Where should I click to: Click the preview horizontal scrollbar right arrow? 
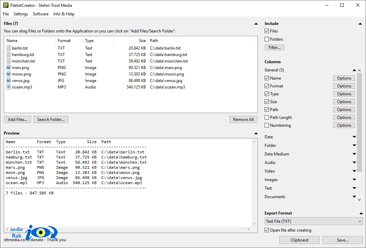coord(248,229)
